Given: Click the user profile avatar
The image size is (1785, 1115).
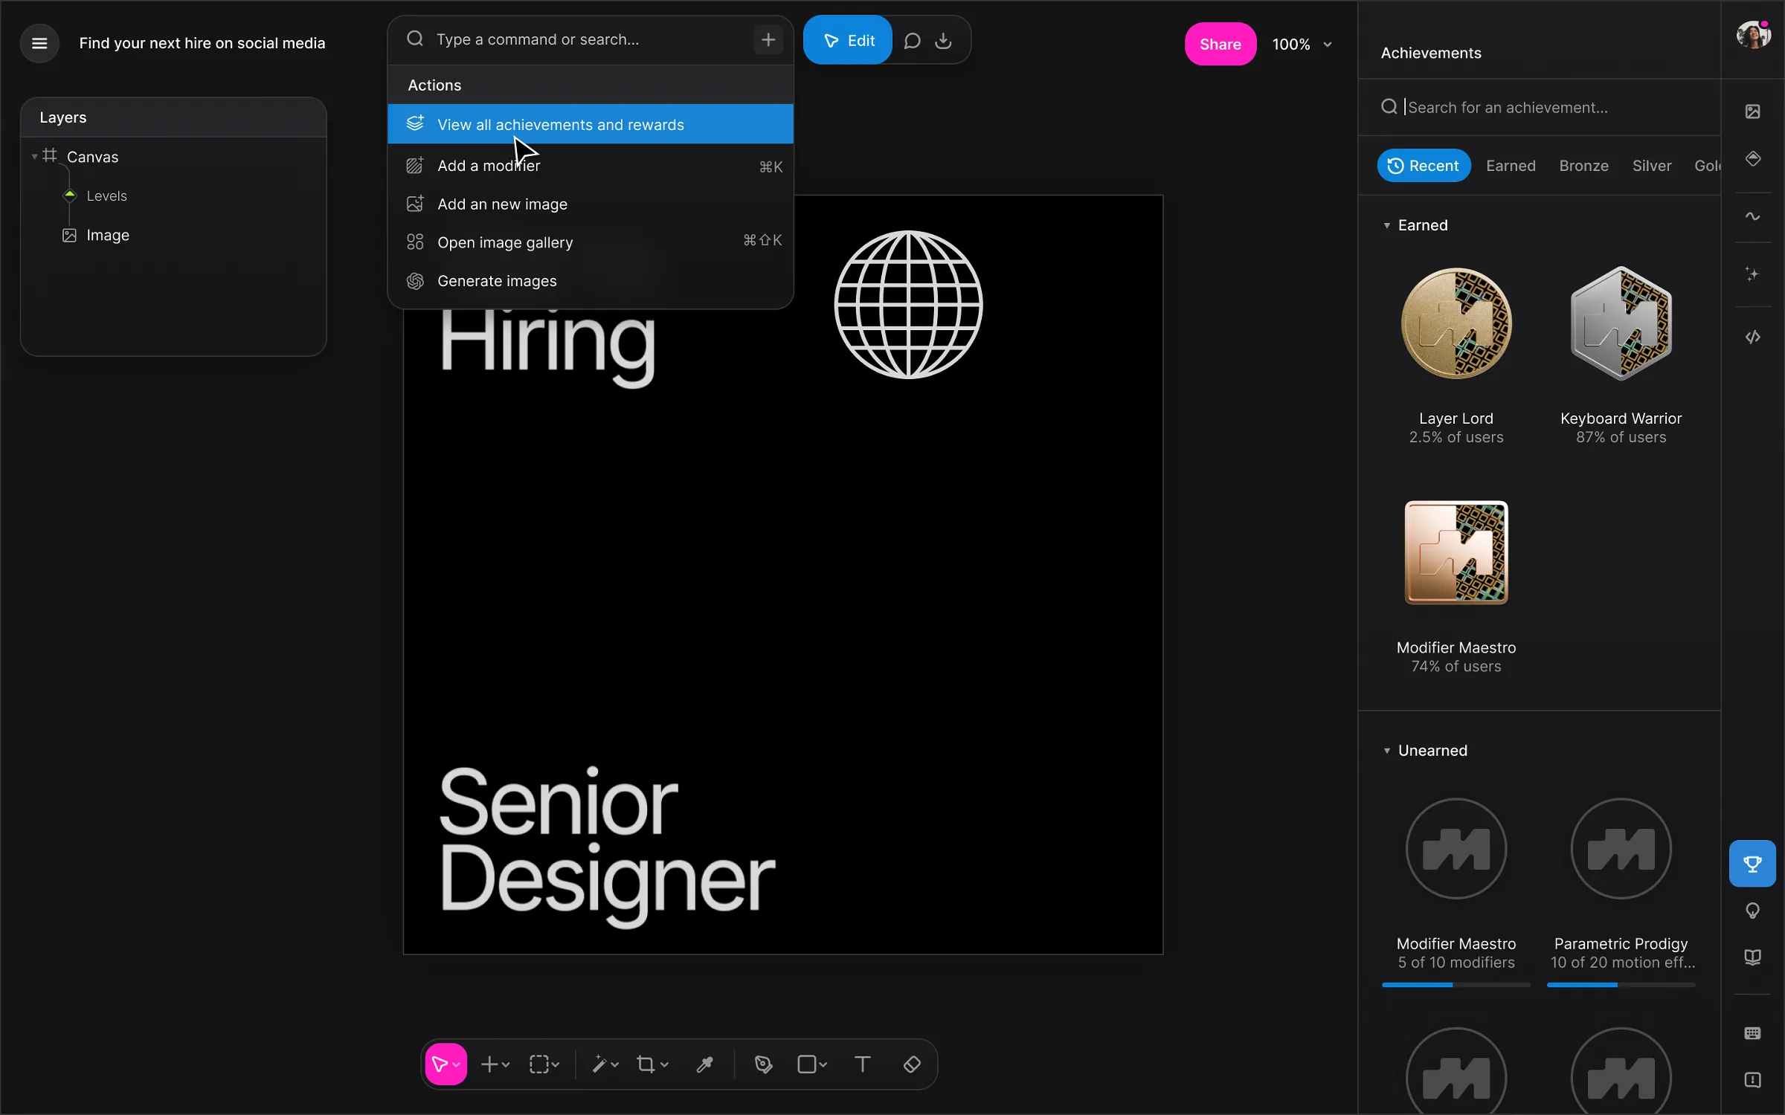Looking at the screenshot, I should tap(1753, 35).
